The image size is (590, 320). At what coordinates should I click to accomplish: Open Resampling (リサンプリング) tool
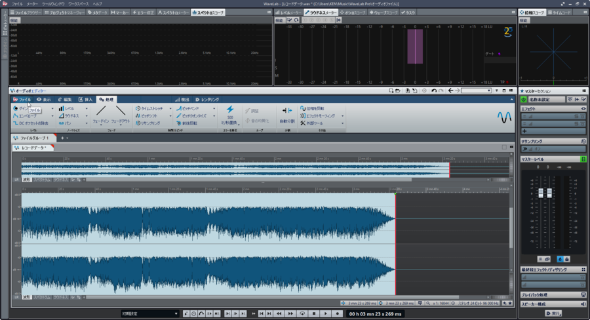[148, 123]
